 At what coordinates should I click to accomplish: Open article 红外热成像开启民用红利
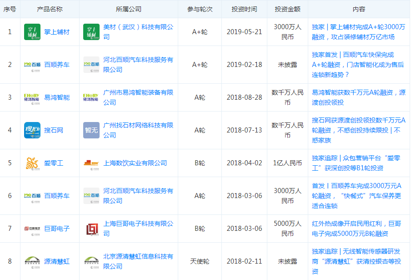click(x=356, y=229)
